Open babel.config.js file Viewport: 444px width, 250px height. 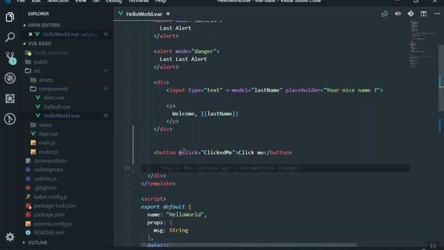(x=51, y=197)
